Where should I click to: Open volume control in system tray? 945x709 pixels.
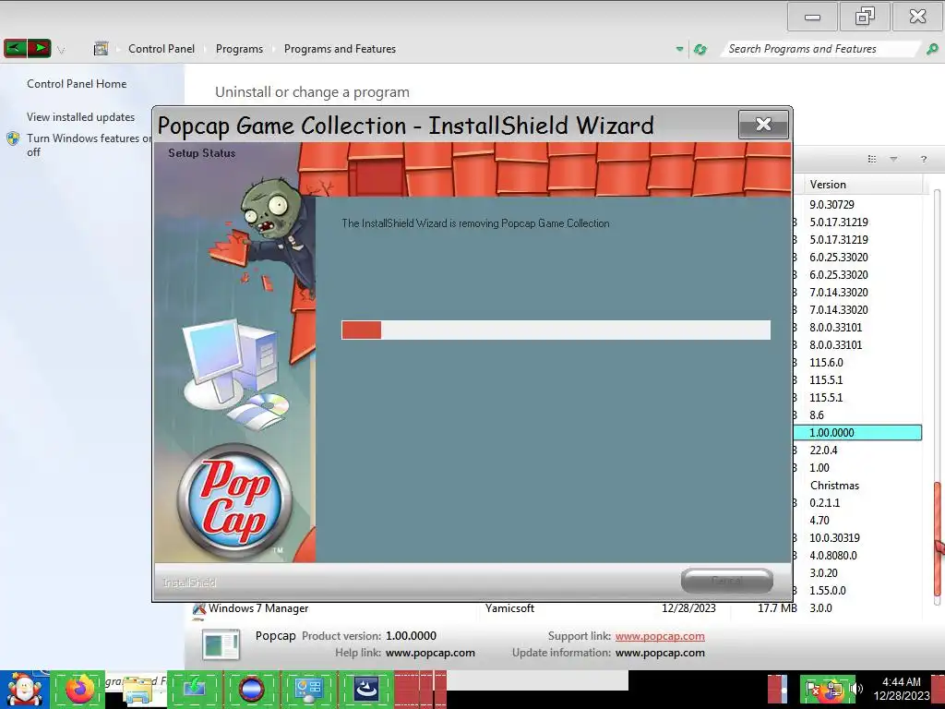pyautogui.click(x=855, y=689)
